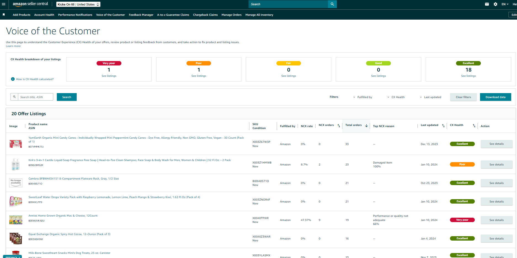Sort by CX Health arrows icon
This screenshot has height=258, width=517.
click(474, 126)
